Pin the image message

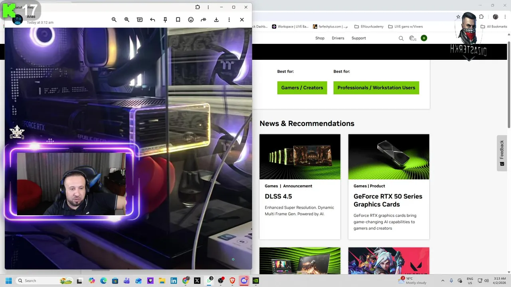pyautogui.click(x=165, y=20)
